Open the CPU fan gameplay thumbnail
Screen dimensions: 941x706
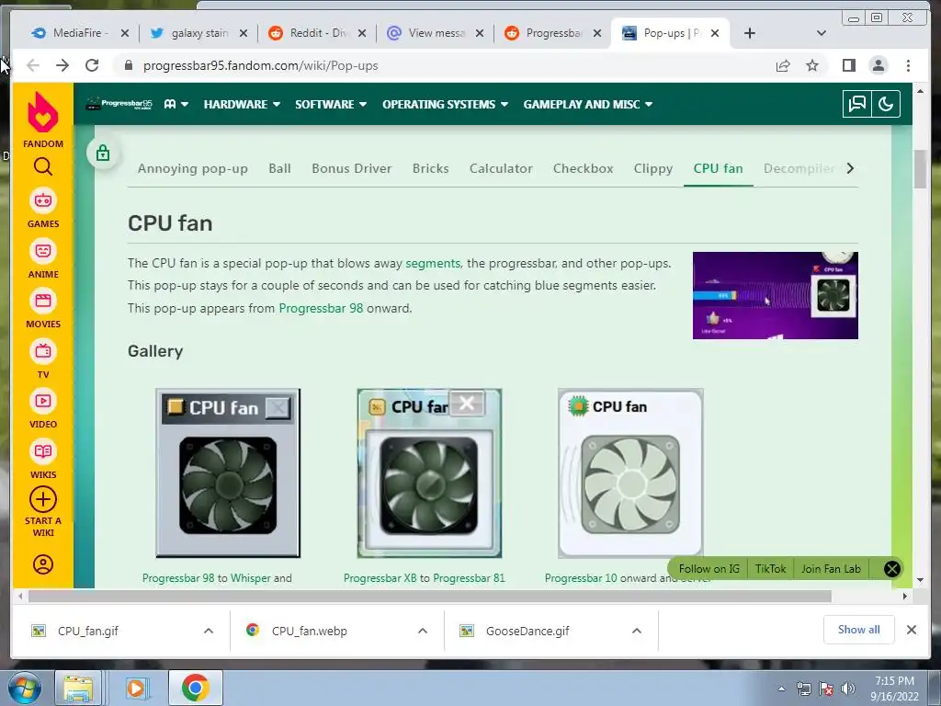coord(776,295)
